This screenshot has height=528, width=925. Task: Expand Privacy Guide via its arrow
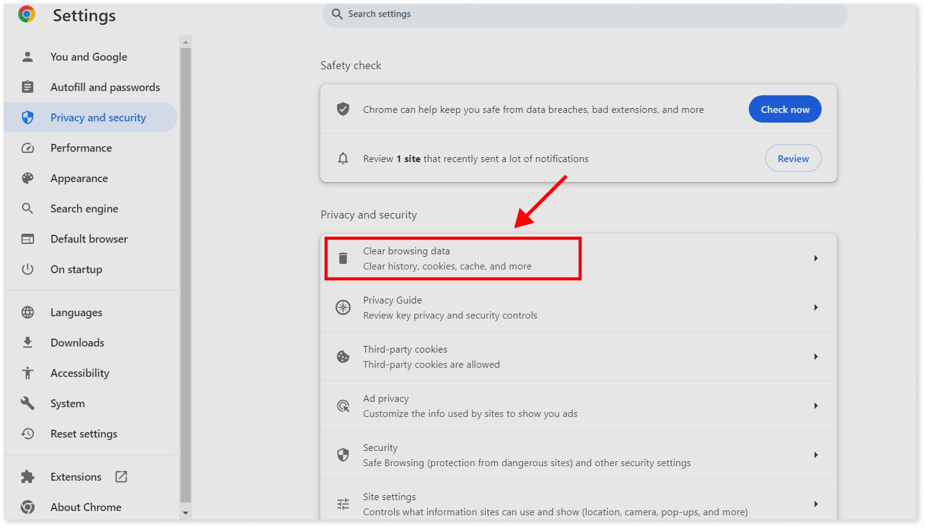pos(816,307)
